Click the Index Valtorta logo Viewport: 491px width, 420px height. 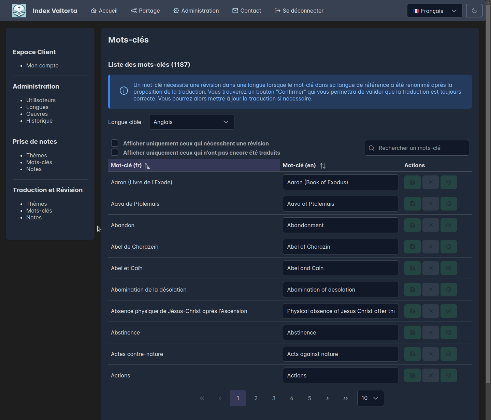(x=19, y=11)
